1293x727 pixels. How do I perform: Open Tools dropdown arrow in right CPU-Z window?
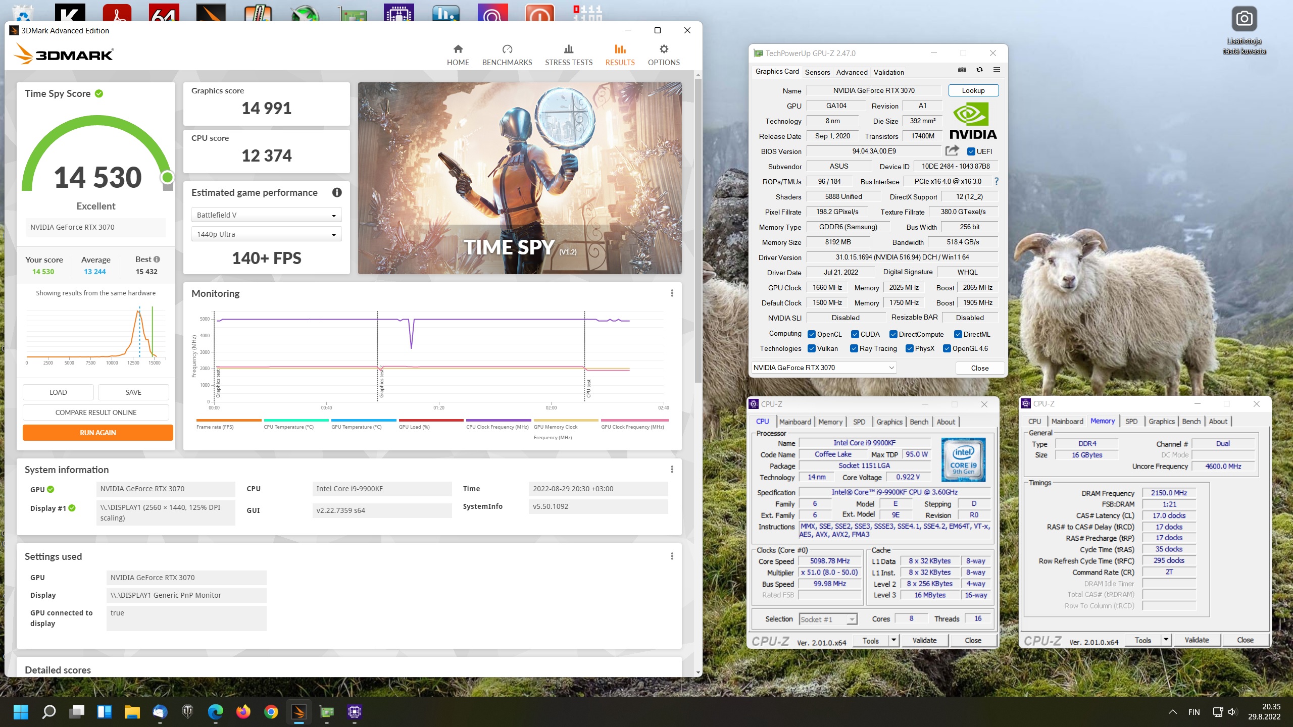(1166, 640)
